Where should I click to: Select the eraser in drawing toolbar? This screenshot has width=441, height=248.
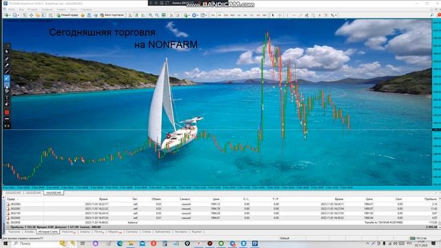click(x=7, y=104)
